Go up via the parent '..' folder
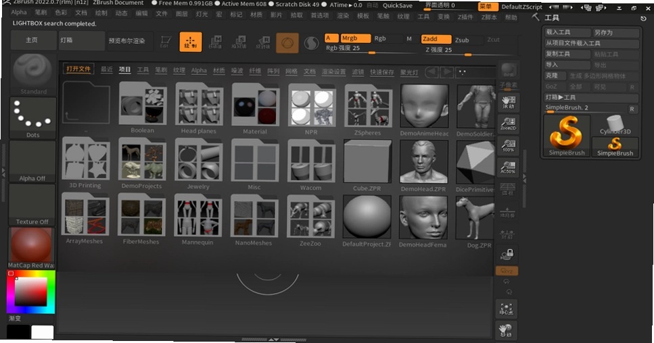654x343 pixels. click(87, 104)
